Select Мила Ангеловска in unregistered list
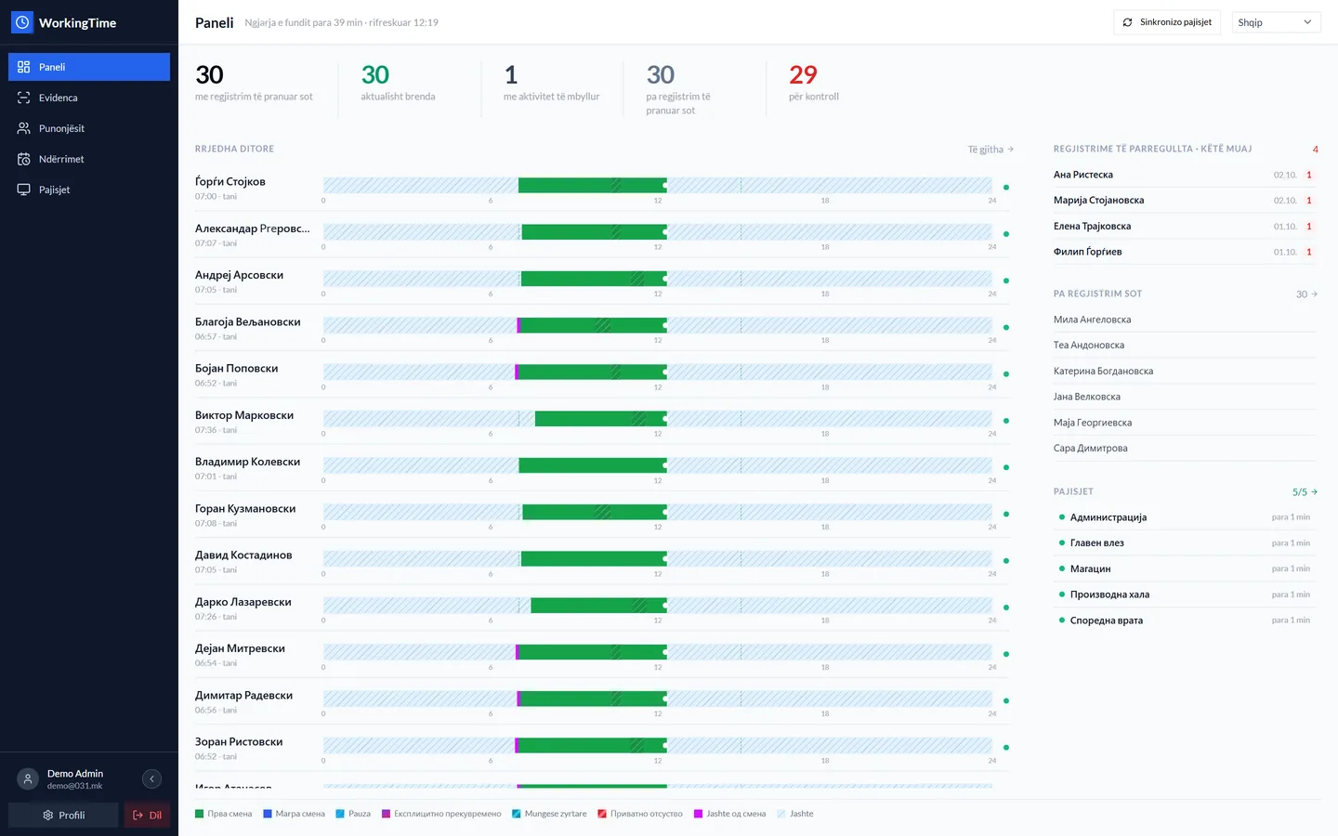This screenshot has width=1338, height=836. (x=1187, y=320)
